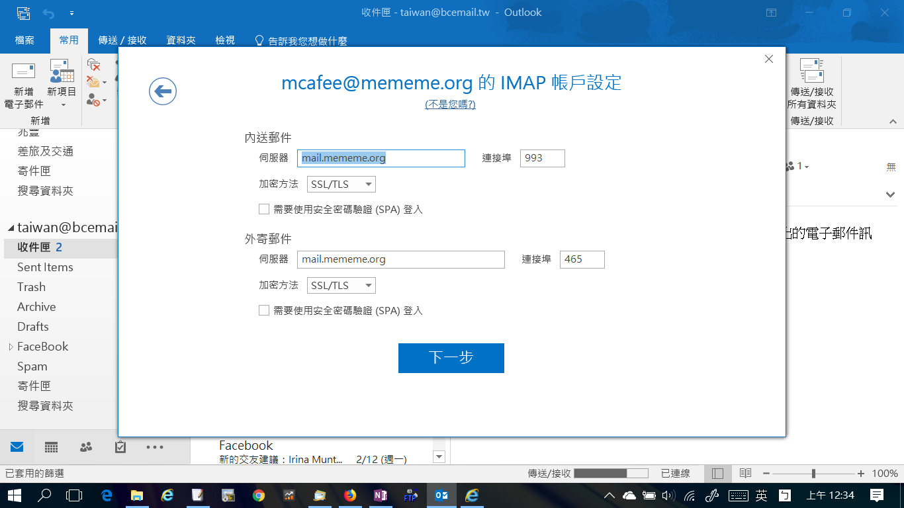Enable SPA login for outgoing mail

click(x=264, y=310)
